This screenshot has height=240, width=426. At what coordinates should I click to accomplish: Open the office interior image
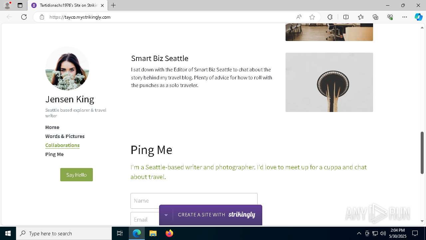pyautogui.click(x=329, y=32)
